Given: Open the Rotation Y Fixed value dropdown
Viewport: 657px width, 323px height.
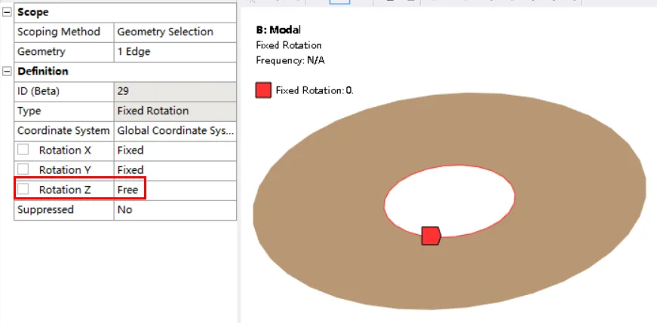Looking at the screenshot, I should point(175,169).
